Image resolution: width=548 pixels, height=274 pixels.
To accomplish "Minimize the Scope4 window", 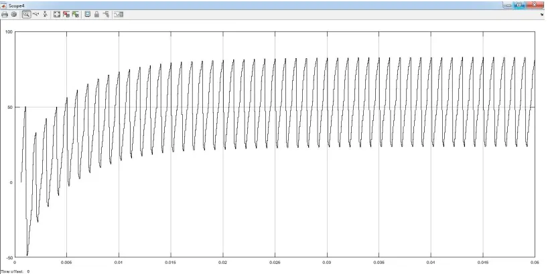I will pos(508,5).
